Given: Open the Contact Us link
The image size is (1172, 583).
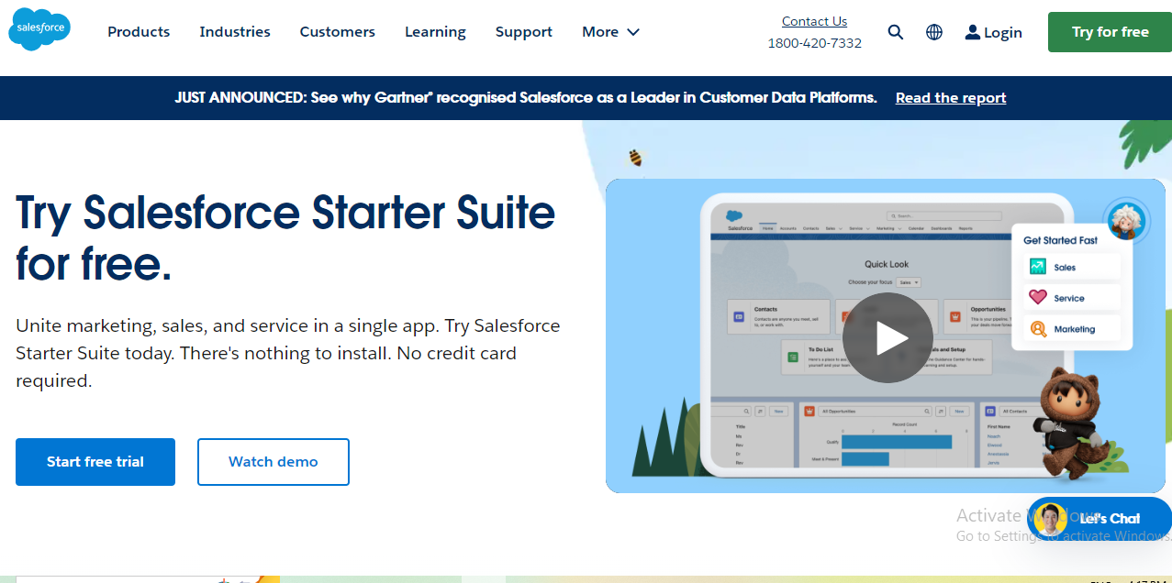Looking at the screenshot, I should tap(814, 21).
